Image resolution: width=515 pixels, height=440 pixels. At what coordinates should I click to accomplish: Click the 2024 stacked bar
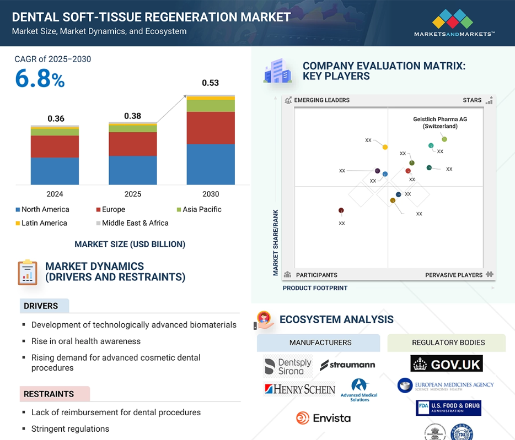click(x=55, y=155)
